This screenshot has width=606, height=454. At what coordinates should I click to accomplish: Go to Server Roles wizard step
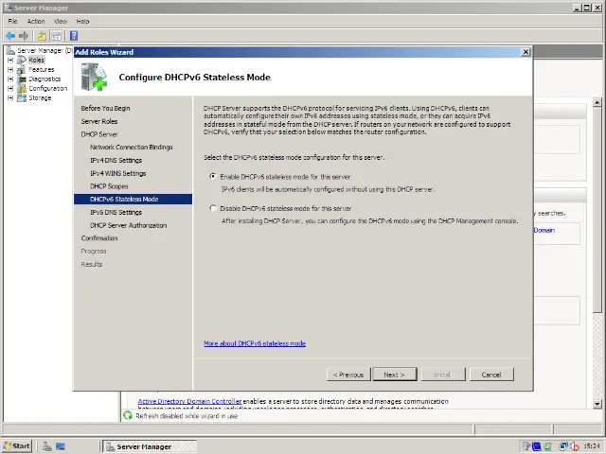click(99, 121)
